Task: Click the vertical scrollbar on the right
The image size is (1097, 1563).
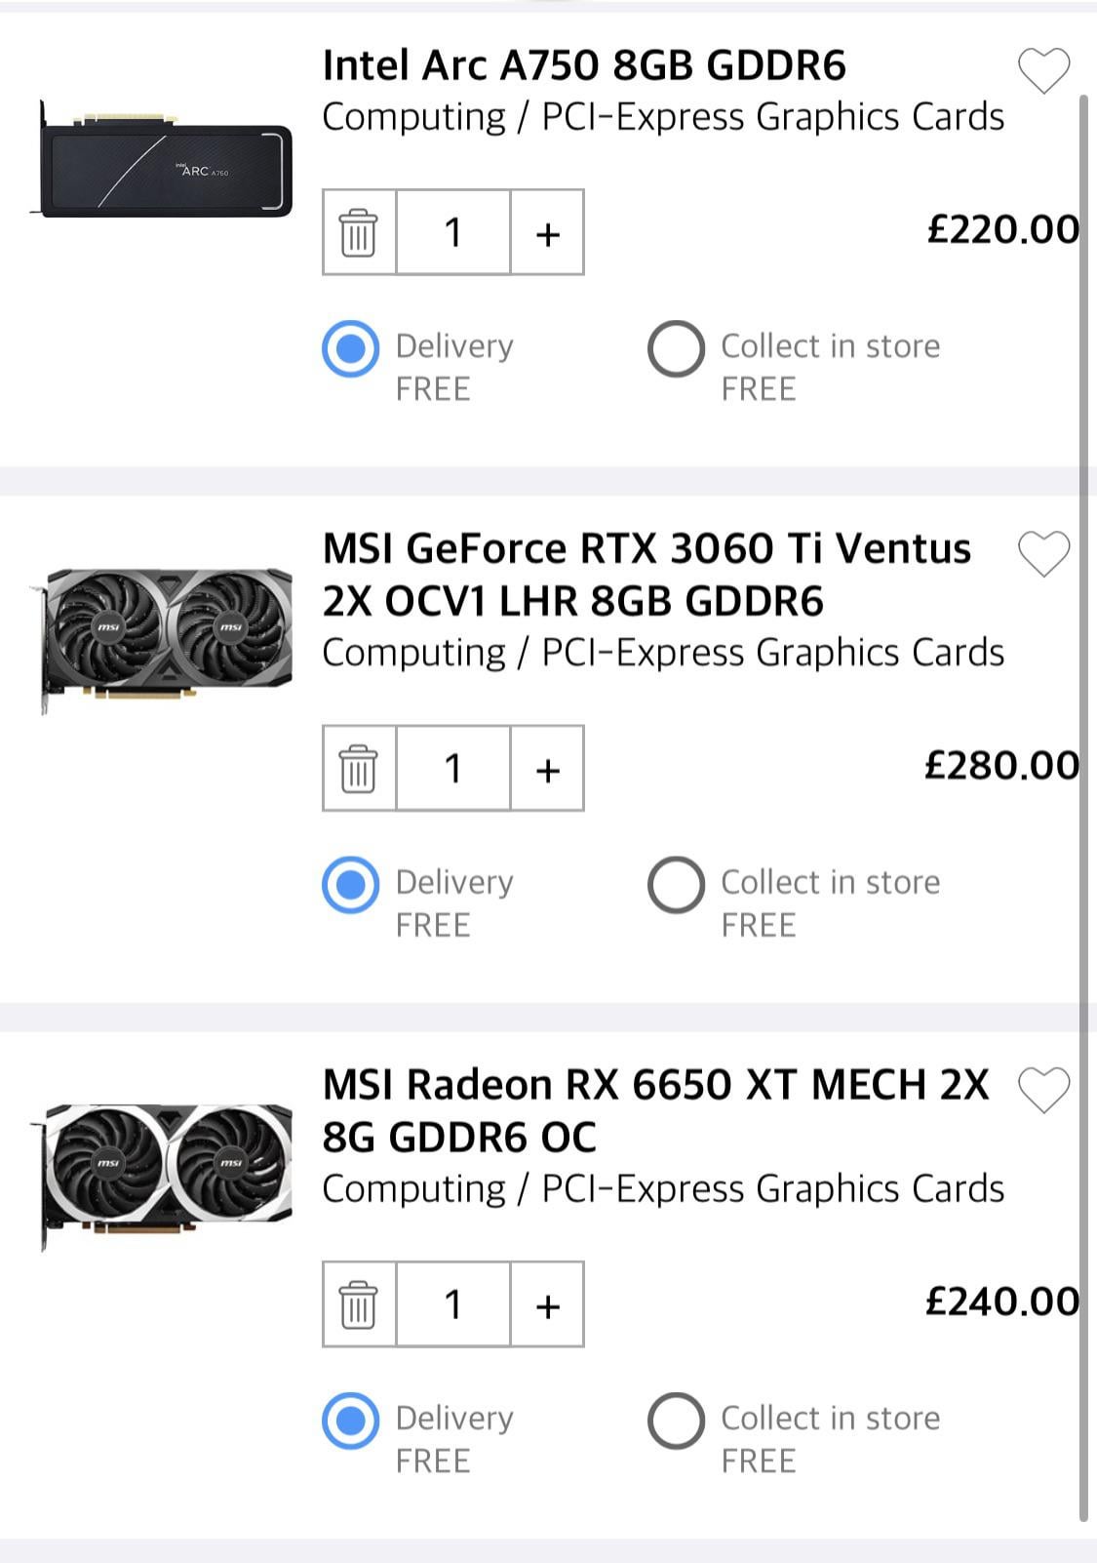Action: pyautogui.click(x=1083, y=808)
